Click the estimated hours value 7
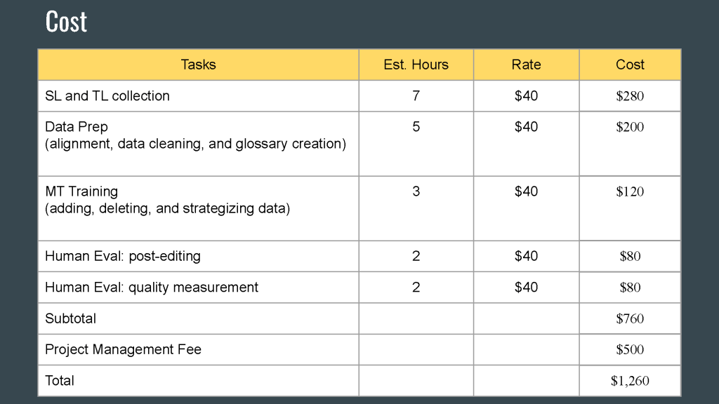The image size is (719, 404). point(416,96)
